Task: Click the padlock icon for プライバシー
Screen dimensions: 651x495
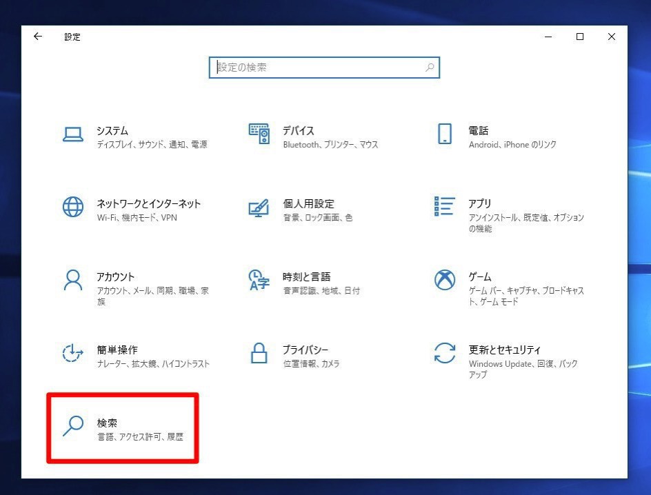Action: pyautogui.click(x=259, y=353)
